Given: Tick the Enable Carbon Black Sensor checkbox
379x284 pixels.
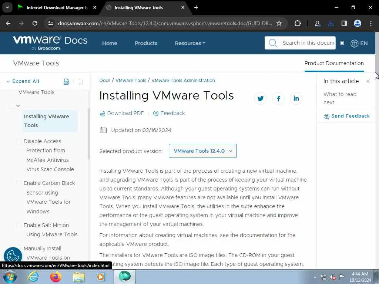Looking at the screenshot, I should [x=19, y=183].
